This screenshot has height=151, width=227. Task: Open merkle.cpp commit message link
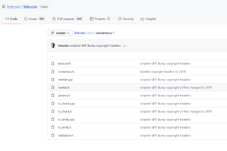click(165, 80)
